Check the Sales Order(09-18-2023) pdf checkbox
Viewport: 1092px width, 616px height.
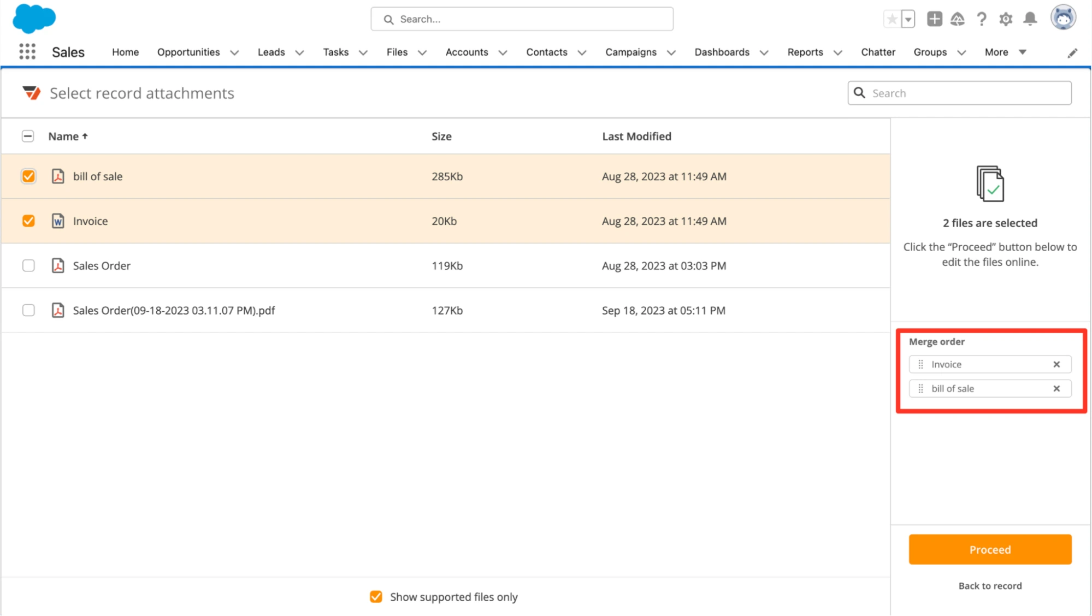pyautogui.click(x=28, y=311)
